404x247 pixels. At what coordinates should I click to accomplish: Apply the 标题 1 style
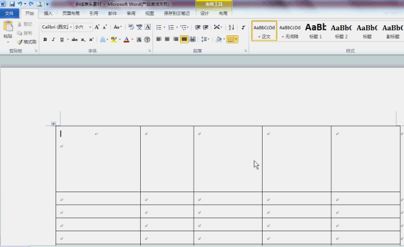click(x=316, y=31)
